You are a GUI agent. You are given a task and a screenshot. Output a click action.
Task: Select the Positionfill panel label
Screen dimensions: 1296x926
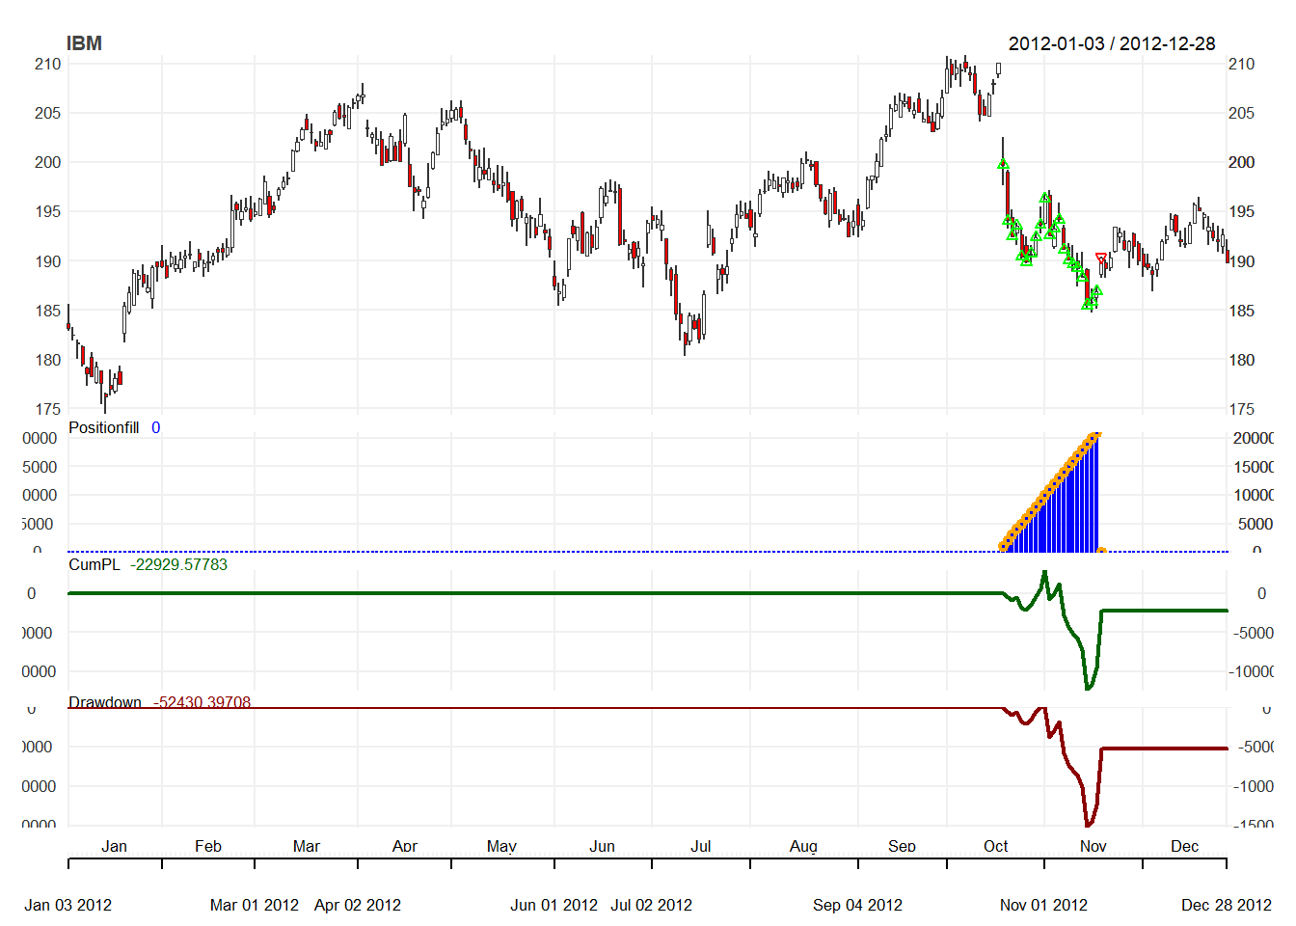tap(103, 427)
